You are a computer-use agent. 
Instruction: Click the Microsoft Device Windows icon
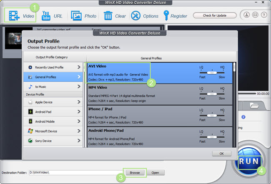point(30,131)
